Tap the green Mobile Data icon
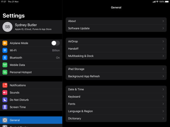170x127 pixels. point(5,65)
